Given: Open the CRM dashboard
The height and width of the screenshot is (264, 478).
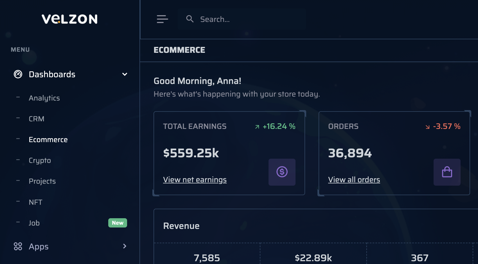Looking at the screenshot, I should point(36,119).
